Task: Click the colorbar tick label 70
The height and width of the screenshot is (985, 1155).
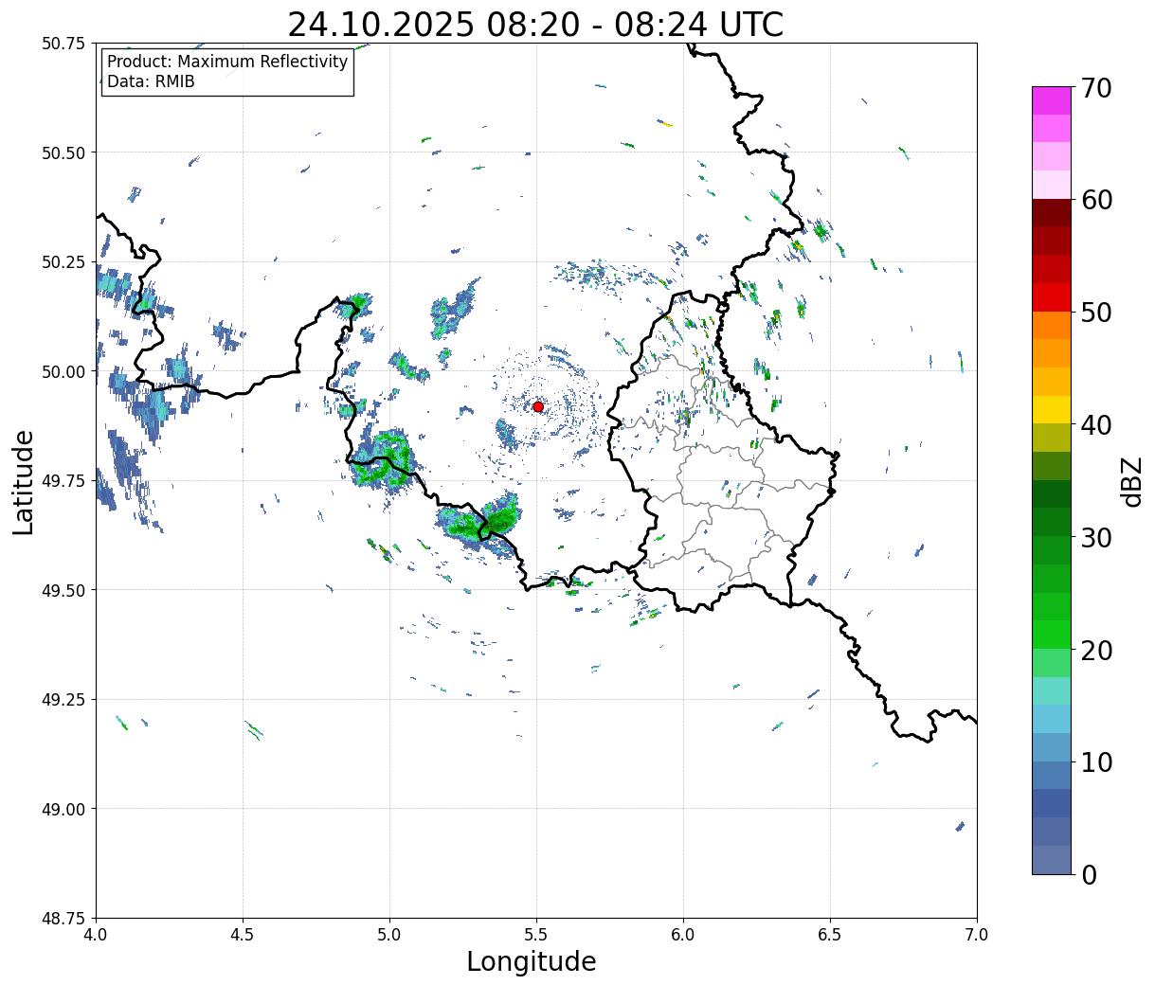Action: 1095,88
